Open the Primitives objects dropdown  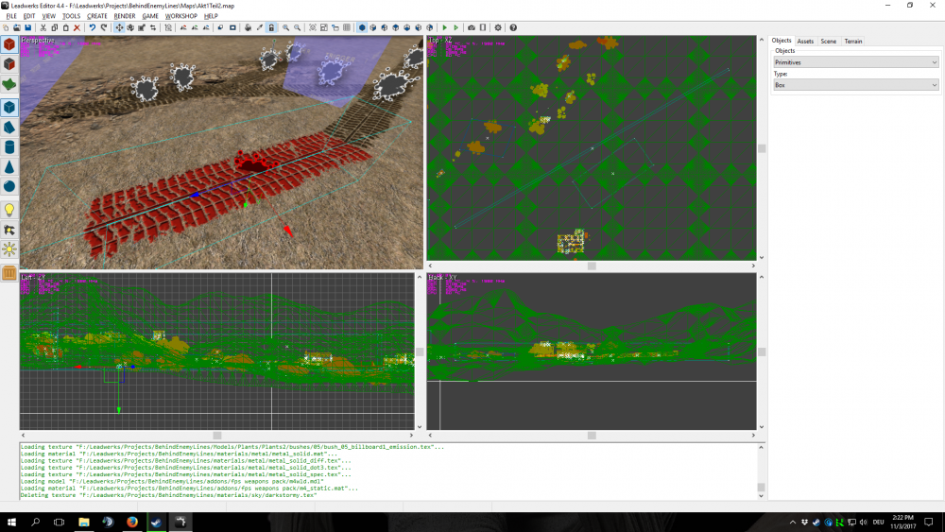tap(855, 62)
